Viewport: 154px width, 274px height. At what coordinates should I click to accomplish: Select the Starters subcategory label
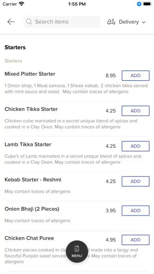coord(13,61)
